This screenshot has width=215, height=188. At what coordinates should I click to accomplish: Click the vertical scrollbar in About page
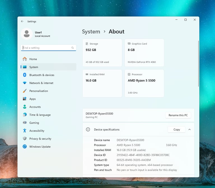point(198,64)
